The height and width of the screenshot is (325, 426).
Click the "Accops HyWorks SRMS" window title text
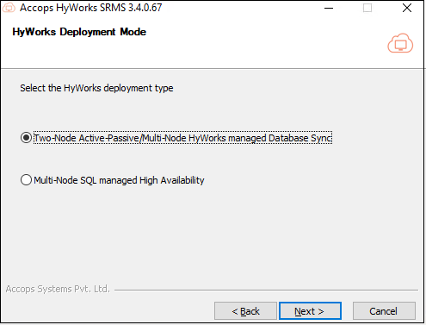[x=73, y=8]
